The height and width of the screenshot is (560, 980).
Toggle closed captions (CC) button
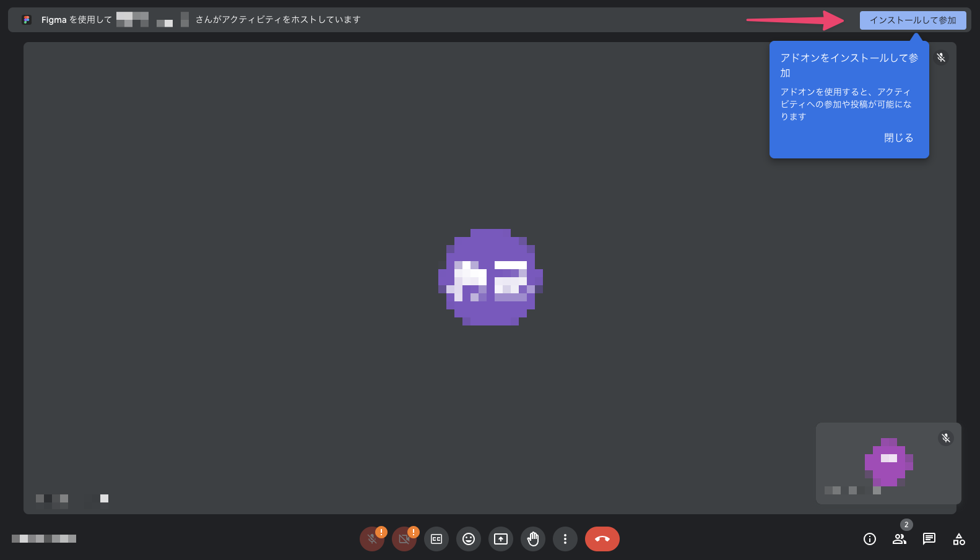pyautogui.click(x=436, y=539)
